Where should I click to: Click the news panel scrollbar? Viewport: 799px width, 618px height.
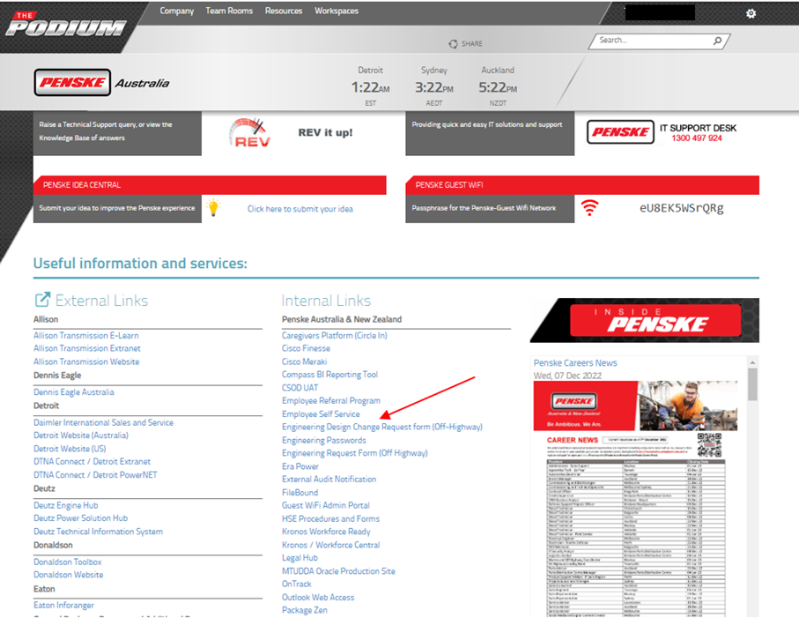coord(752,384)
